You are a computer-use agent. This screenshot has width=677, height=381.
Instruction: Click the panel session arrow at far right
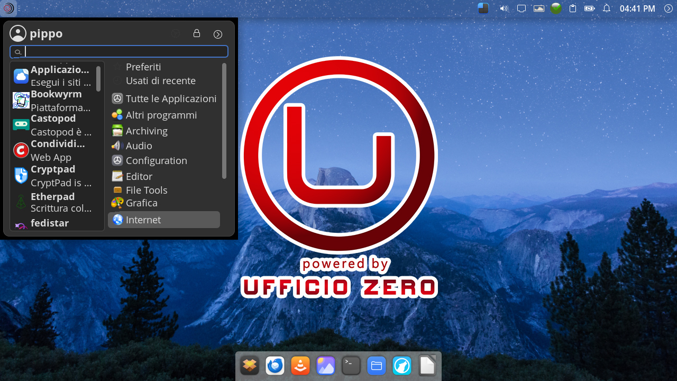click(x=668, y=8)
